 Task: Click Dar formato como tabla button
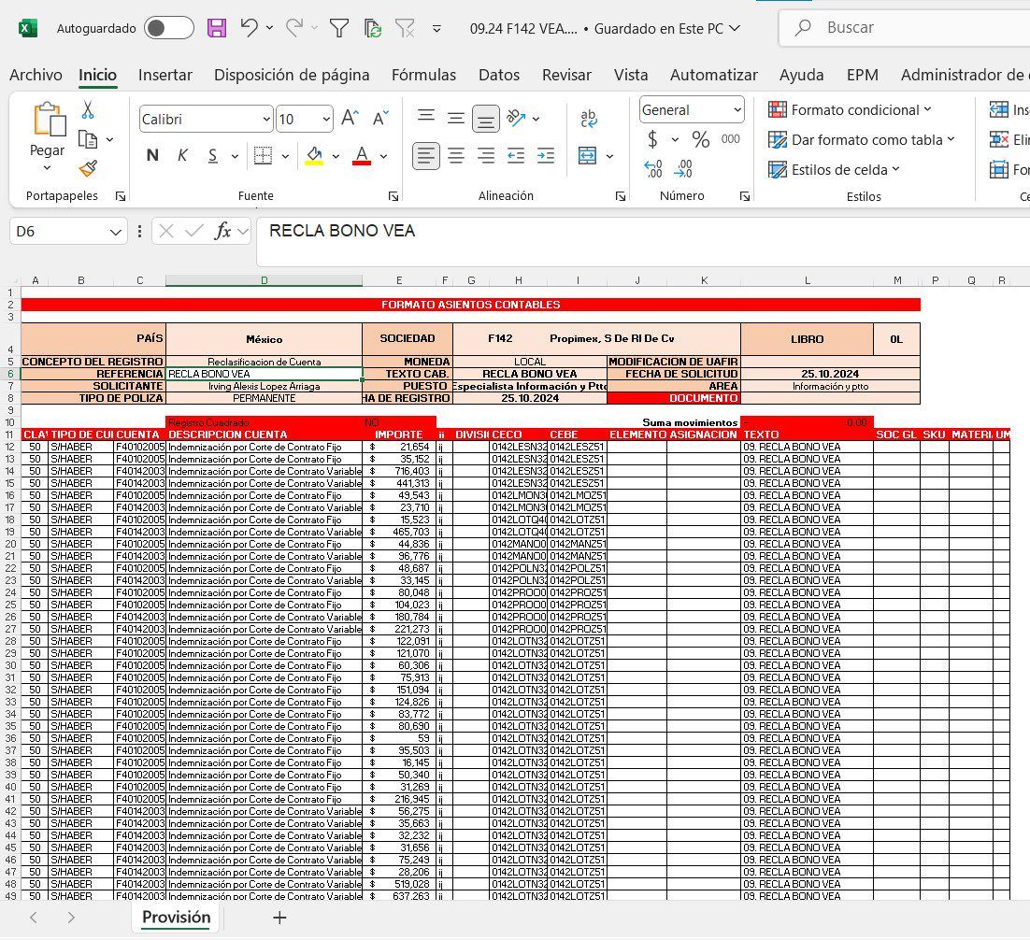pyautogui.click(x=861, y=140)
